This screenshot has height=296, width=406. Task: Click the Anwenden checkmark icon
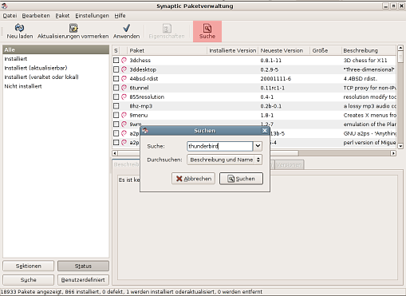[x=126, y=28]
